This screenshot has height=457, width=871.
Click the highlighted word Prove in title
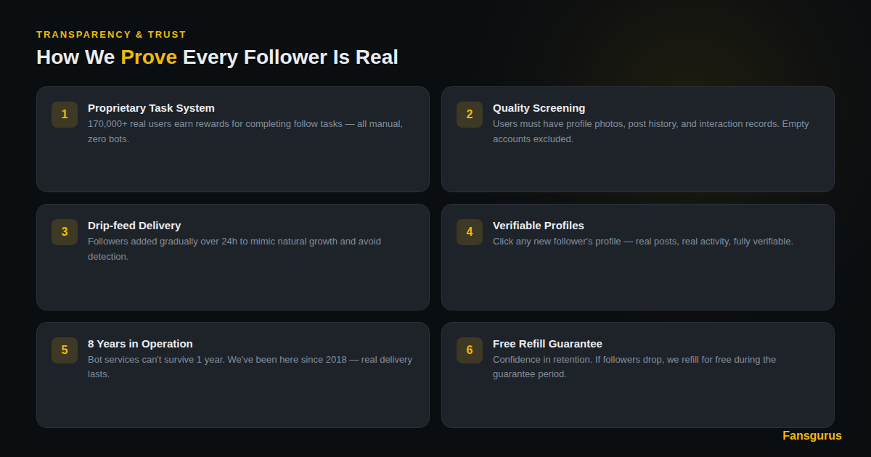[149, 57]
